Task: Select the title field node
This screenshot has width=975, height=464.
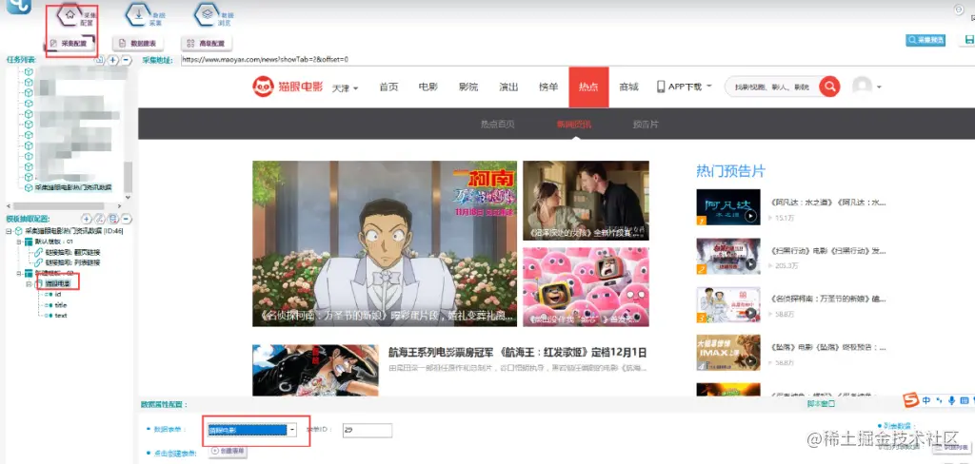Action: (x=60, y=305)
